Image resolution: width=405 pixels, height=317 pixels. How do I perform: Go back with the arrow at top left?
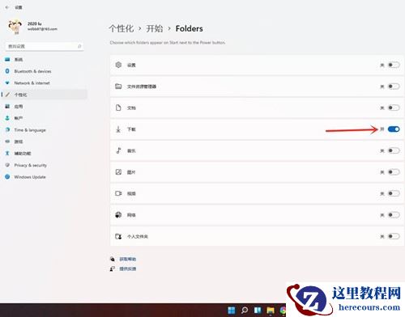7,7
